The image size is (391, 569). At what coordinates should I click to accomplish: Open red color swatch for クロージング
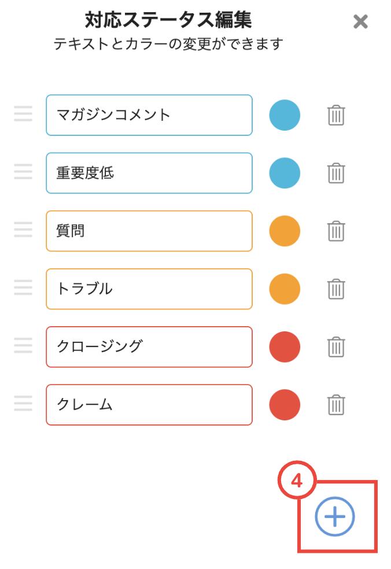[285, 347]
